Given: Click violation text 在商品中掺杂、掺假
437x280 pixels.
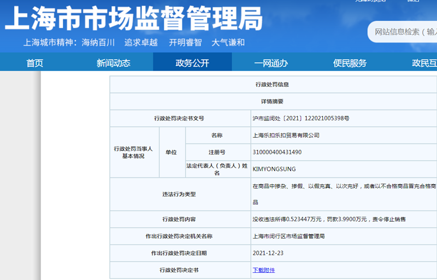Looking at the screenshot, I should click(277, 186).
